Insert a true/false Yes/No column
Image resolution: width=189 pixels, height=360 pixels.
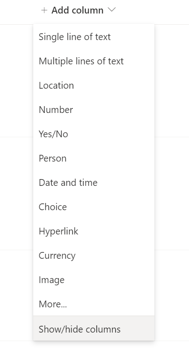(94, 134)
